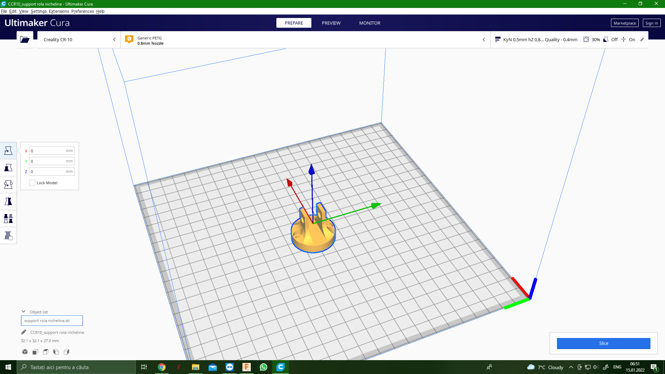Switch to 3D perspective view cube icon
Screen dimensions: 665x374
tap(25, 352)
